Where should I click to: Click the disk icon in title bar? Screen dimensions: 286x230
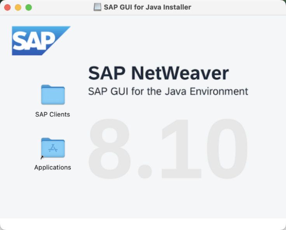(98, 7)
